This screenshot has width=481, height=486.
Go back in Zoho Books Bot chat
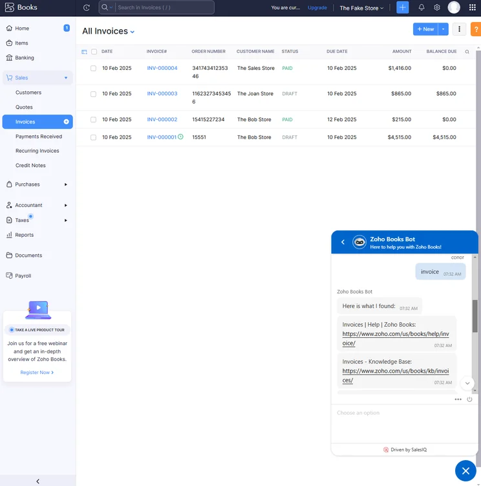tap(343, 242)
